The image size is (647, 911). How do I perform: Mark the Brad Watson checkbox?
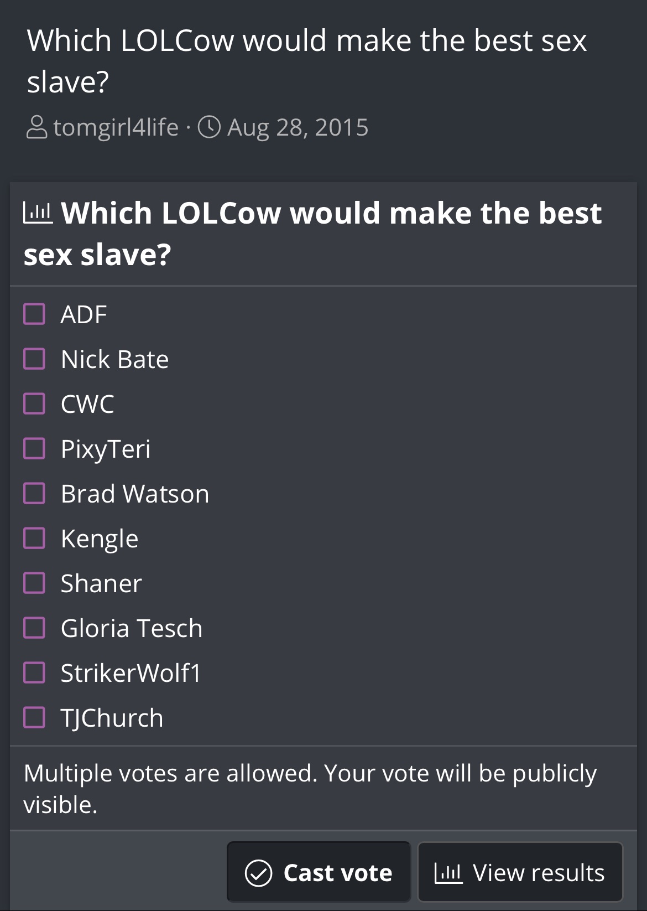click(34, 493)
